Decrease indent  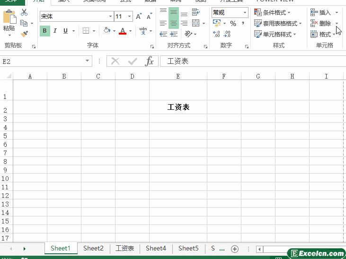click(x=163, y=34)
